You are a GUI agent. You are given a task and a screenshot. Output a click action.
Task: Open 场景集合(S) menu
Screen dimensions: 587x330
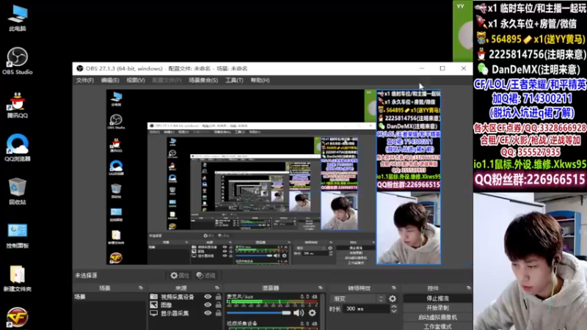[203, 80]
